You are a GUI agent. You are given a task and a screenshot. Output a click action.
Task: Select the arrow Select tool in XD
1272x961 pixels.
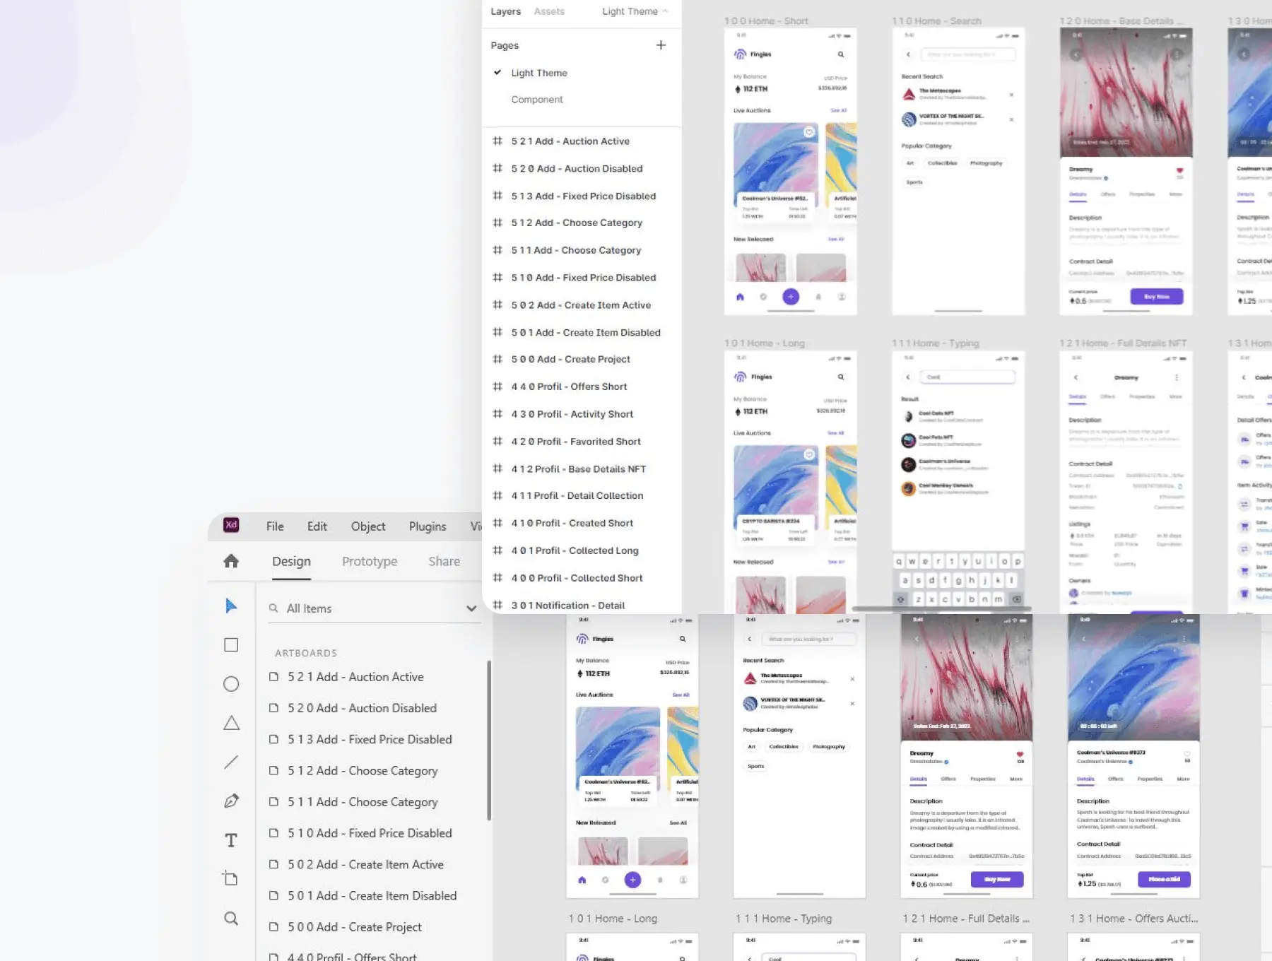coord(230,606)
